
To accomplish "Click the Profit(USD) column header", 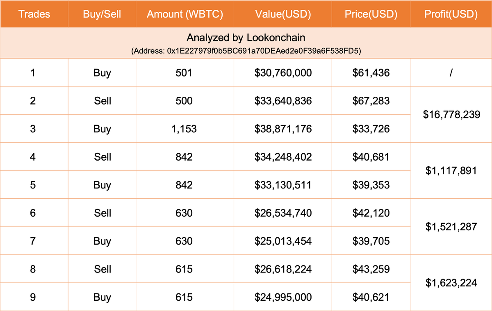I will click(x=451, y=14).
